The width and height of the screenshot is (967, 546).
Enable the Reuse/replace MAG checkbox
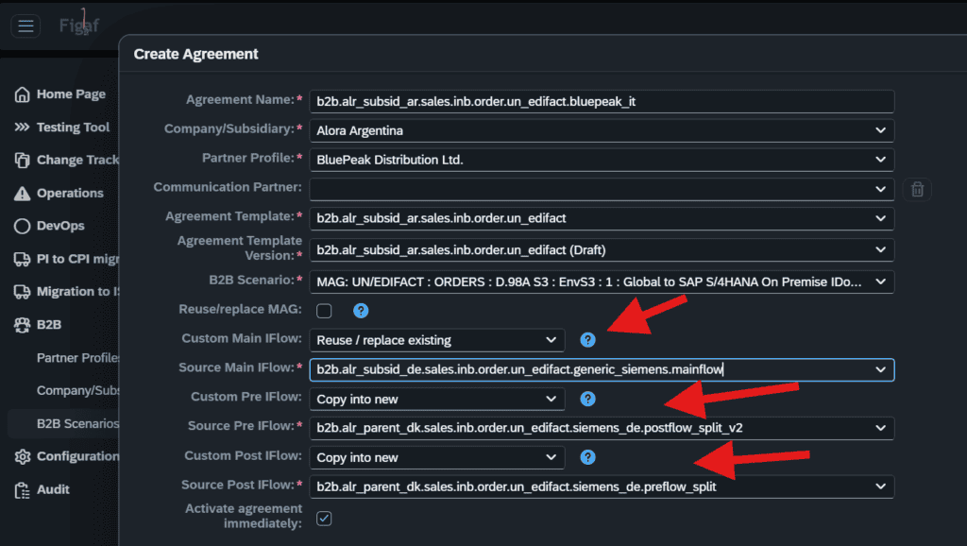coord(324,311)
